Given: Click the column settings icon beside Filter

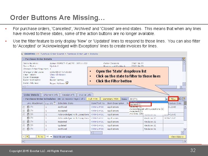Looking at the screenshot, I should 180,99.
